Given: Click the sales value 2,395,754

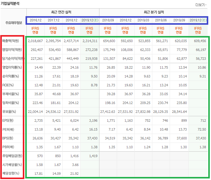Looking at the screenshot, I should click(x=53, y=41).
